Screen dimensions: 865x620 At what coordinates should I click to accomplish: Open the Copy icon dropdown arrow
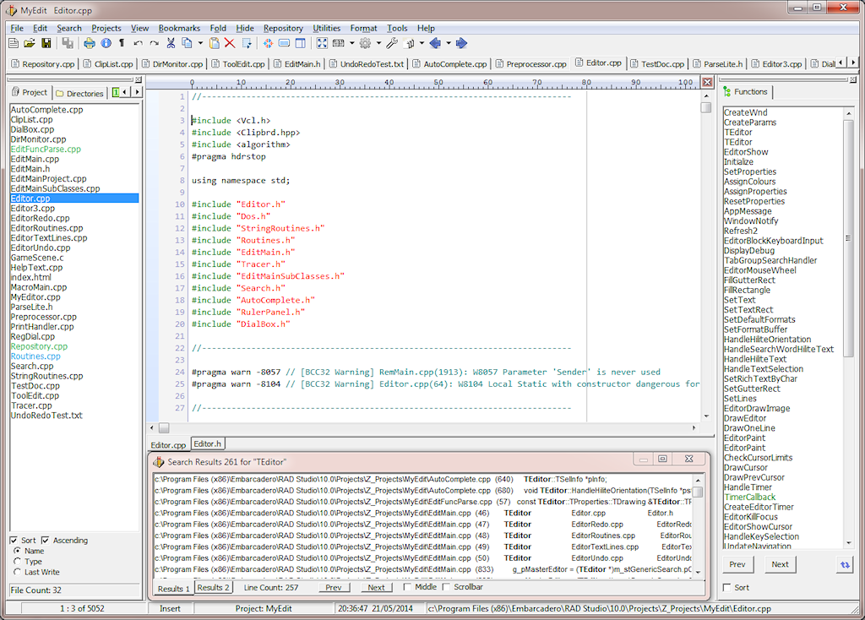pos(200,43)
